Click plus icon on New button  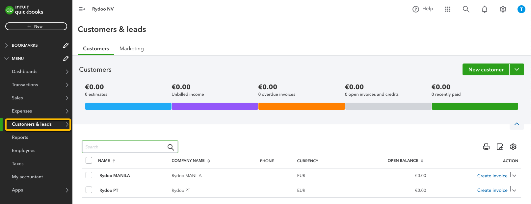29,26
